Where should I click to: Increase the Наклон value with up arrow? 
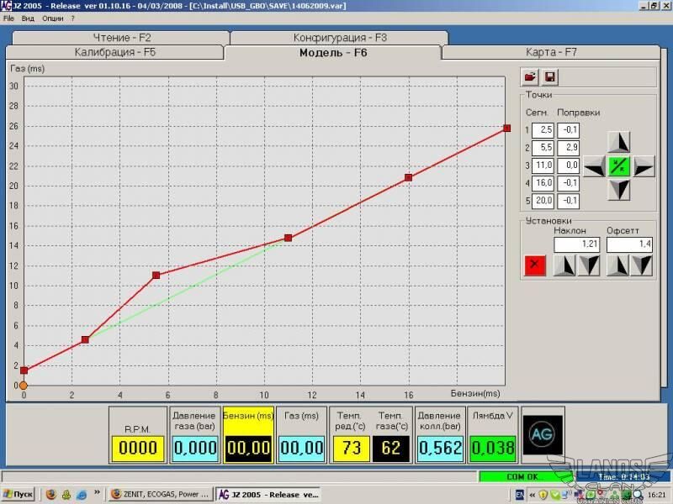pyautogui.click(x=565, y=265)
